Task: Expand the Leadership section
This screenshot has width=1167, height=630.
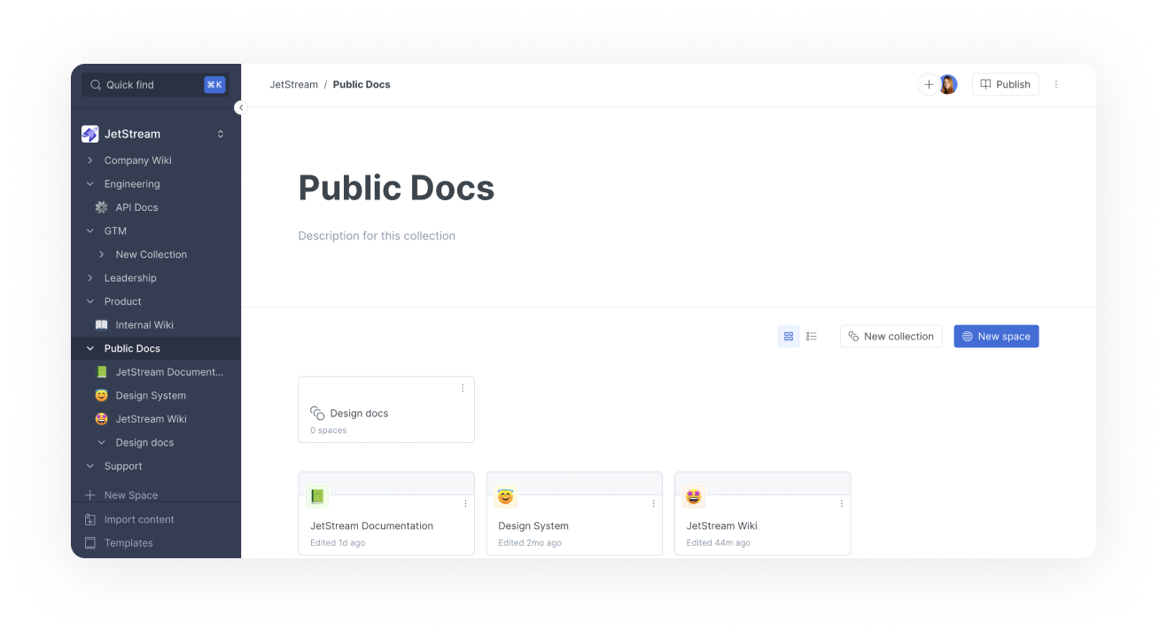Action: coord(90,278)
